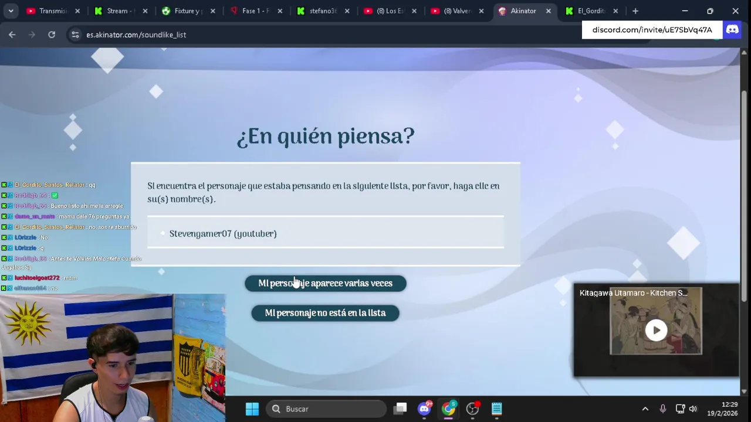
Task: View site information icon
Action: point(75,35)
